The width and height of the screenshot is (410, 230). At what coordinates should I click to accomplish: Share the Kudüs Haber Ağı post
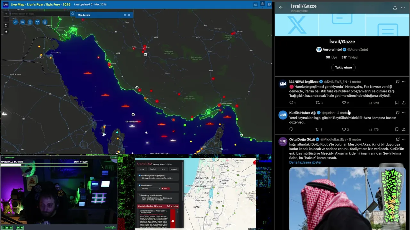pyautogui.click(x=404, y=129)
